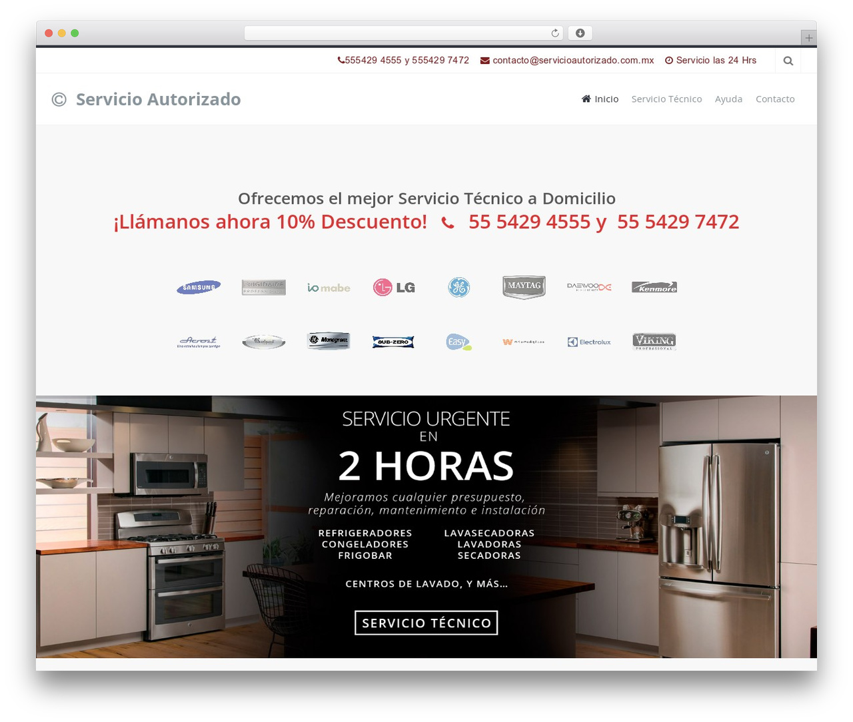Click the 'LAVASECADORAS' banner text

489,533
